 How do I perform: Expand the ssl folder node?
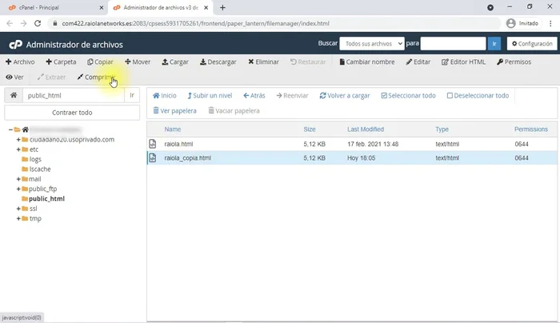[18, 209]
